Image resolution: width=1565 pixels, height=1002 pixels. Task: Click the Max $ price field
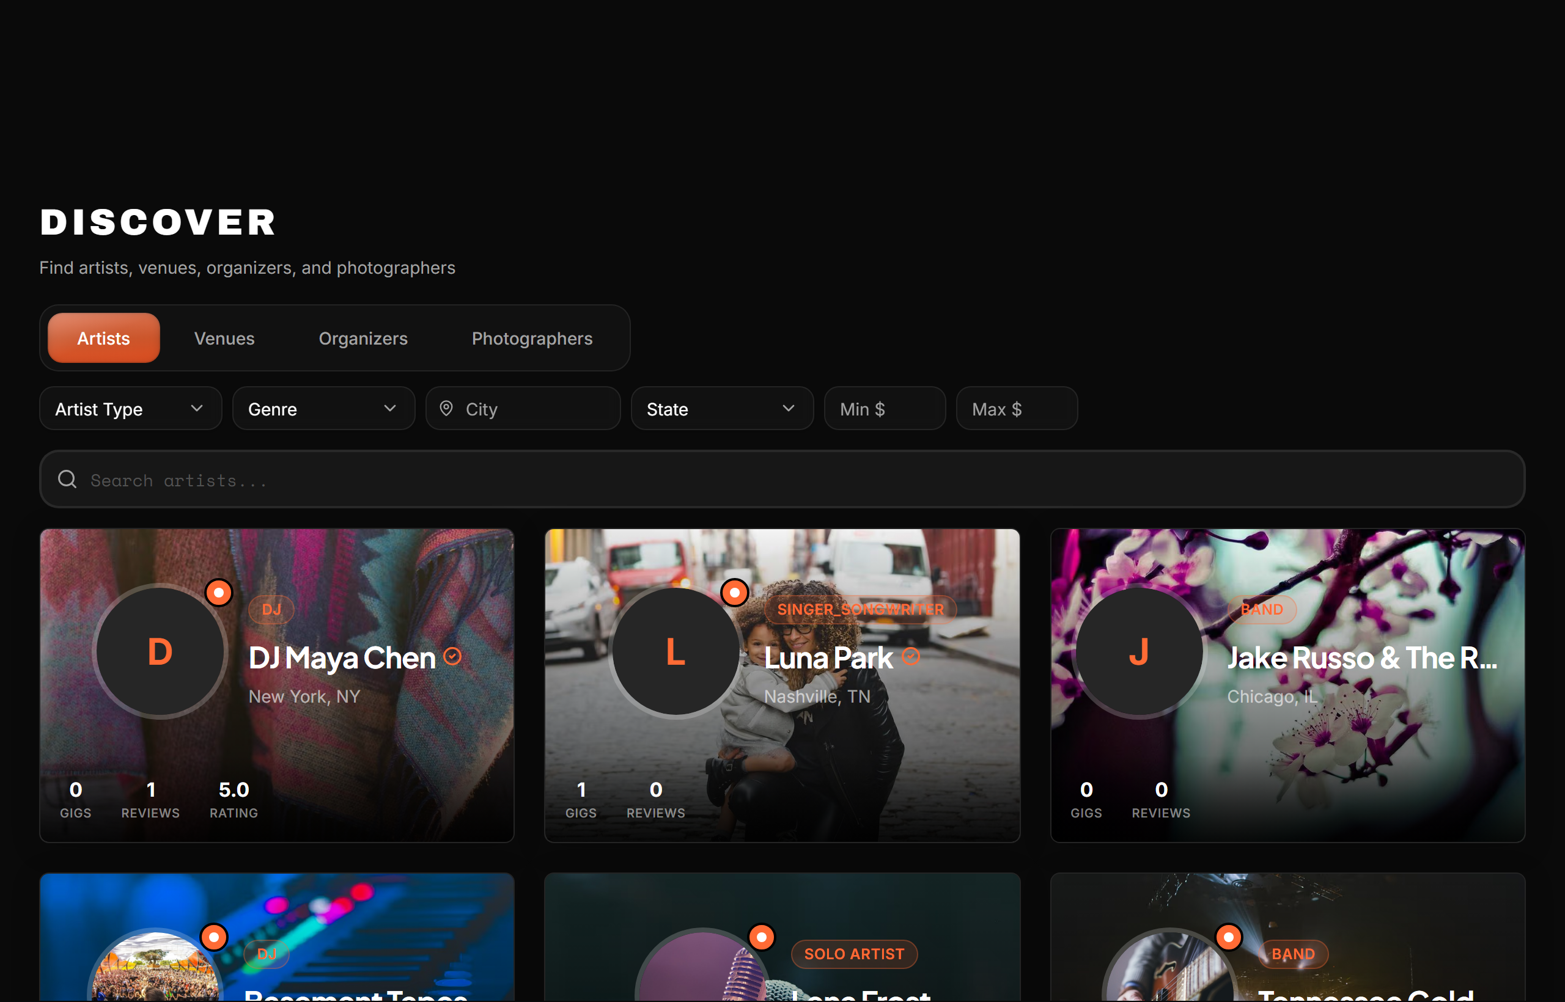[1016, 409]
